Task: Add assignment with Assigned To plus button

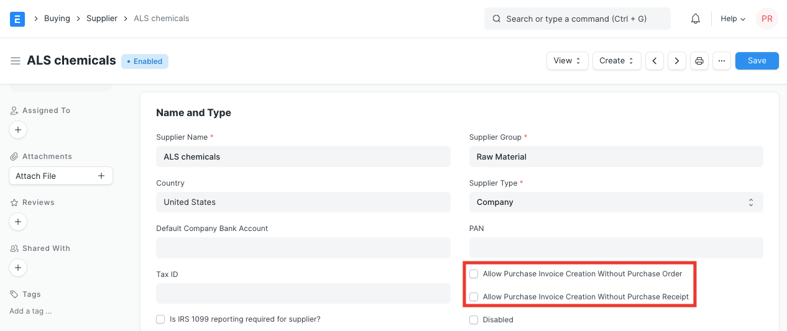Action: pyautogui.click(x=18, y=130)
